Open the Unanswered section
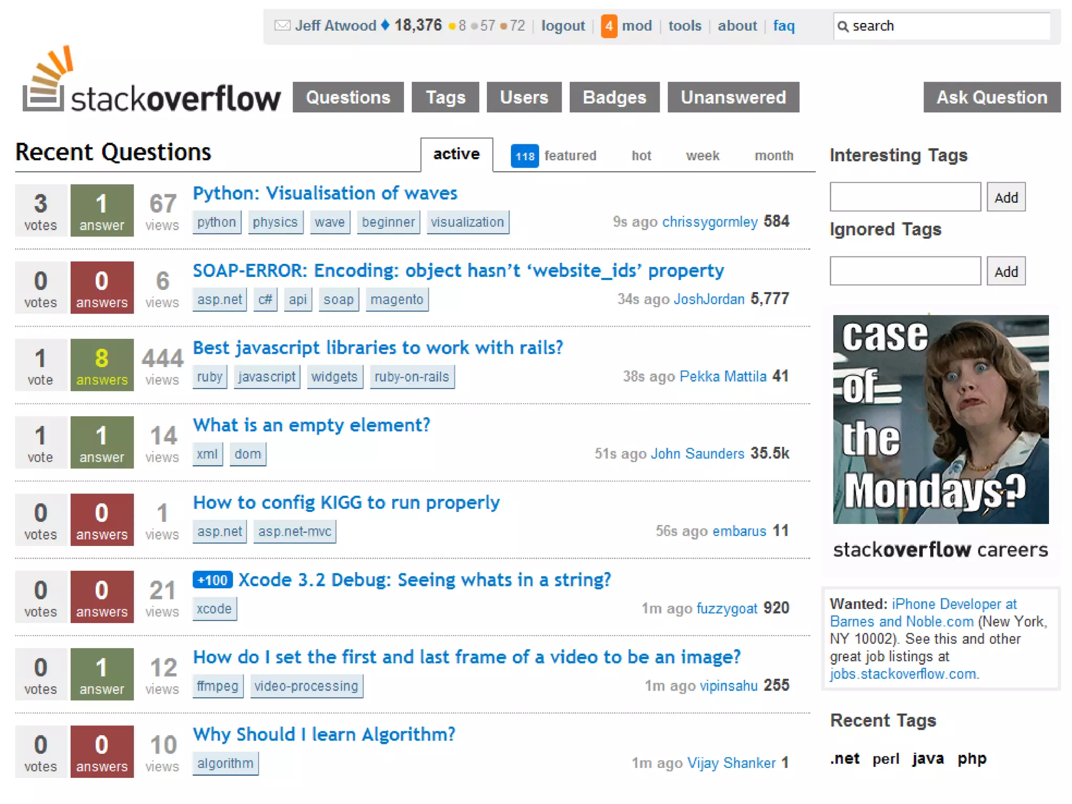 pos(733,97)
